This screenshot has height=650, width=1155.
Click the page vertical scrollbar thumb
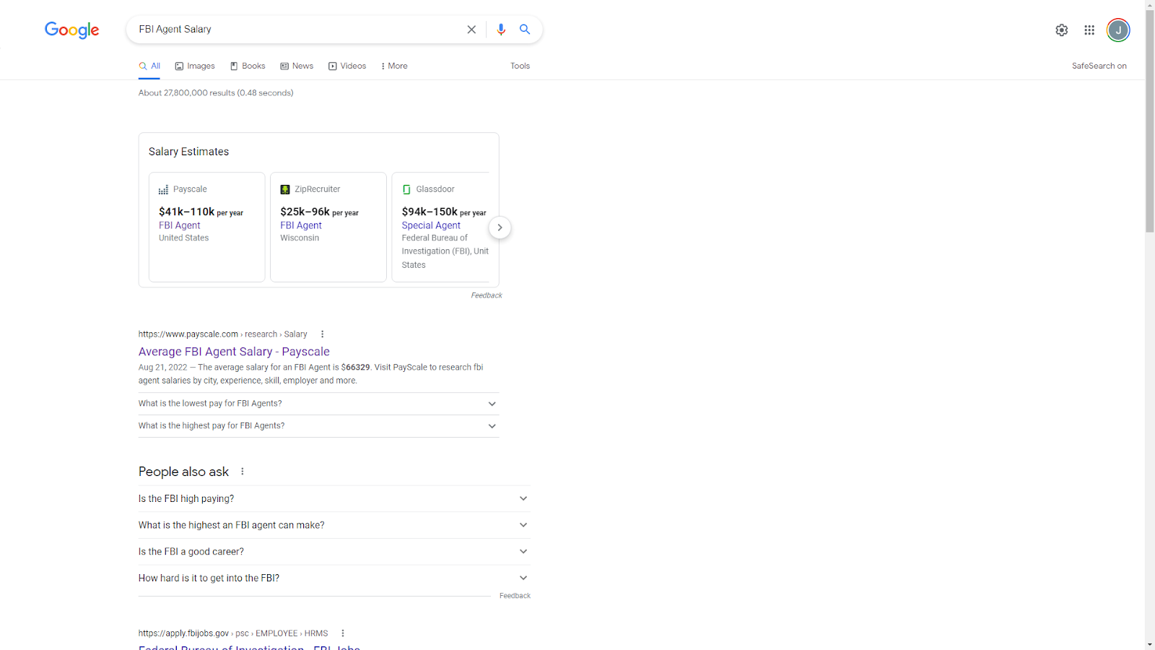pos(1150,121)
